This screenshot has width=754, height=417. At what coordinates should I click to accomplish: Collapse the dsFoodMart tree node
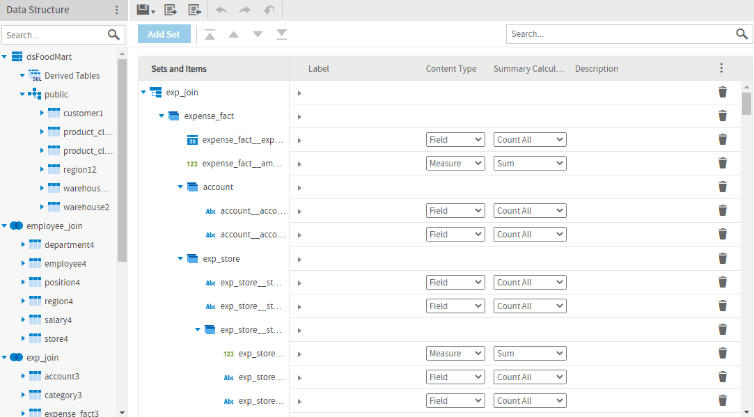4,57
